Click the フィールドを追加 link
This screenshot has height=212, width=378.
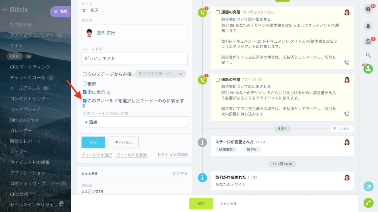click(x=132, y=155)
